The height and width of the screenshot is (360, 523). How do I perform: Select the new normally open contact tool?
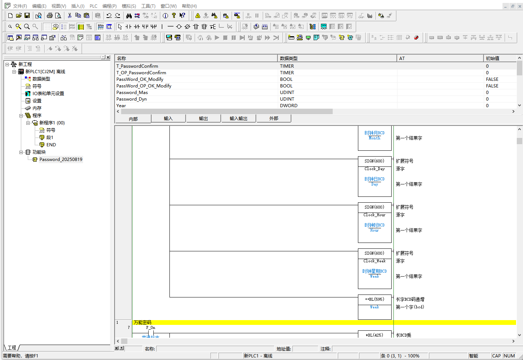128,27
